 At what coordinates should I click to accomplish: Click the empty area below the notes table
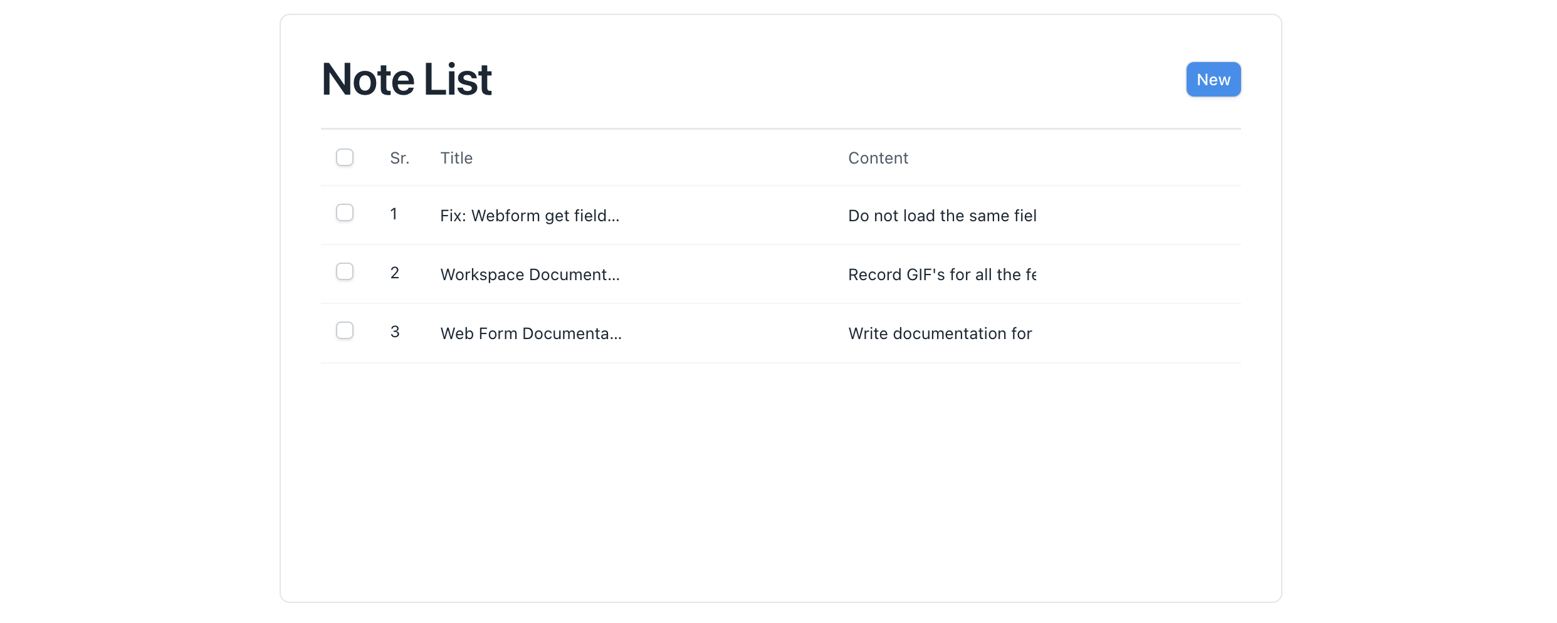click(x=780, y=479)
